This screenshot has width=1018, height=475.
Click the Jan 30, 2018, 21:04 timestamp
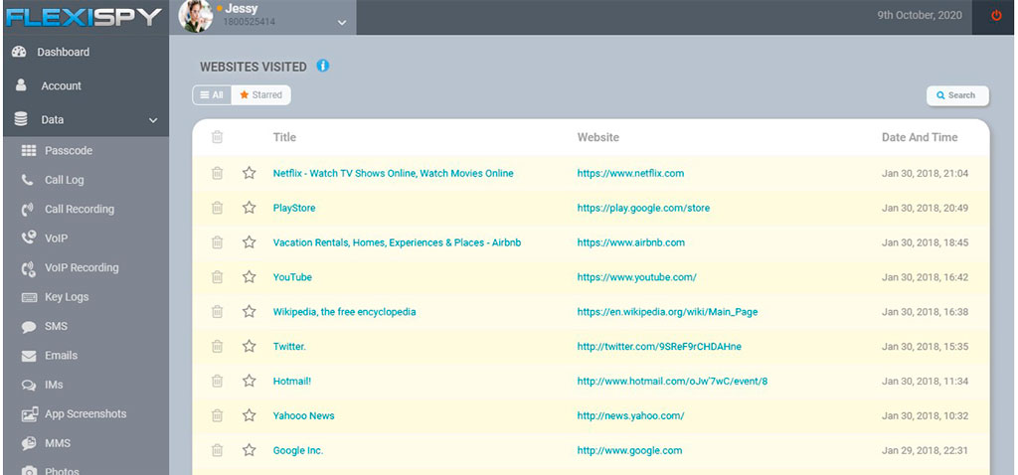point(926,173)
